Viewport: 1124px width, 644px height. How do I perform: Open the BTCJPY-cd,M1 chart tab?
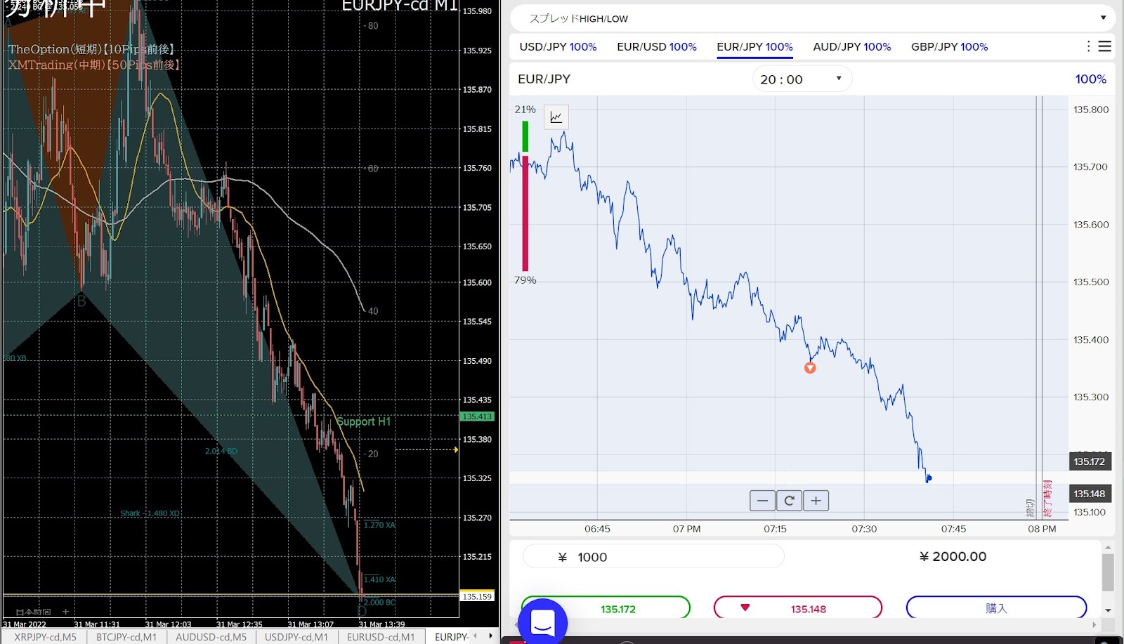[126, 637]
